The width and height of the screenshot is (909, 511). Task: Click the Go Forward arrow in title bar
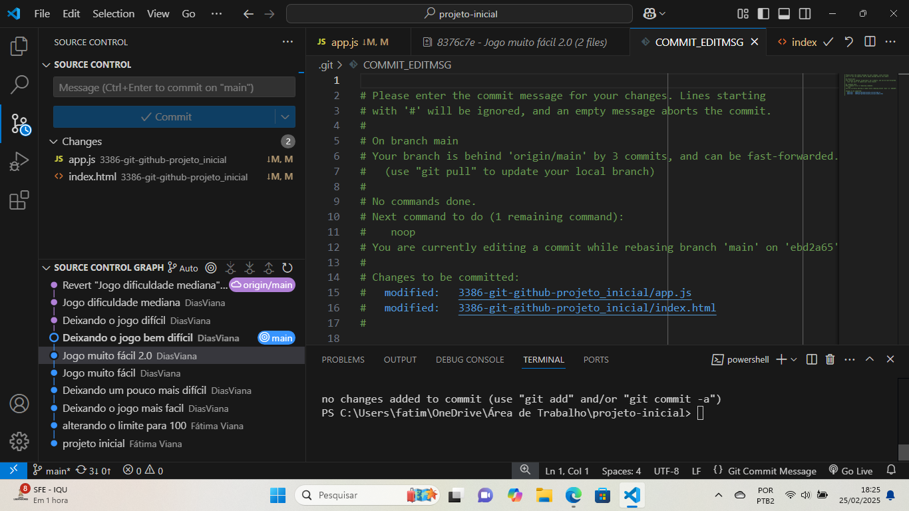(269, 14)
